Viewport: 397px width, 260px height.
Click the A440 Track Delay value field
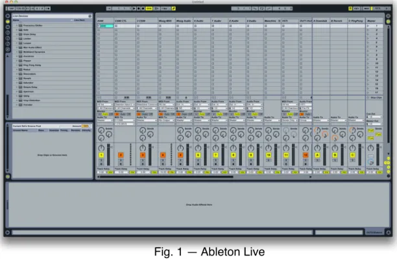click(102, 172)
